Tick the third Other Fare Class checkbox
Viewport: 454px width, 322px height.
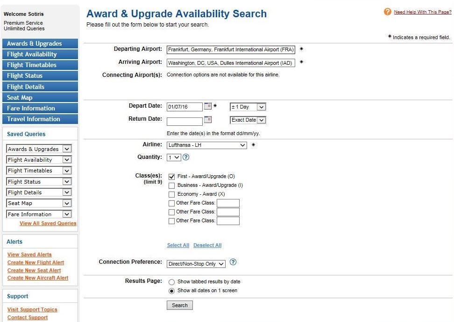tap(172, 221)
